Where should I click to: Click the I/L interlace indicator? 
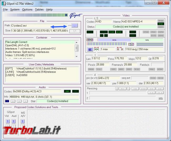click(99, 69)
